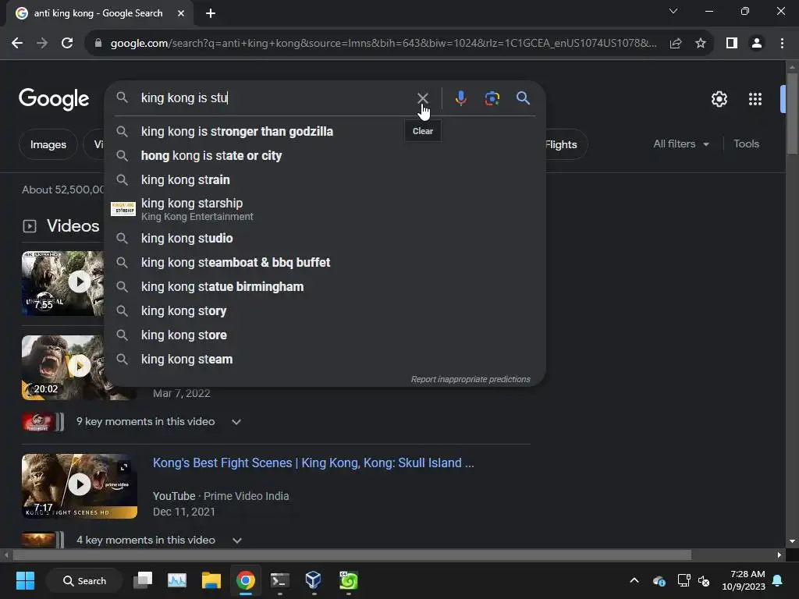Select suggestion king kong story
This screenshot has height=599, width=799.
coord(325,311)
